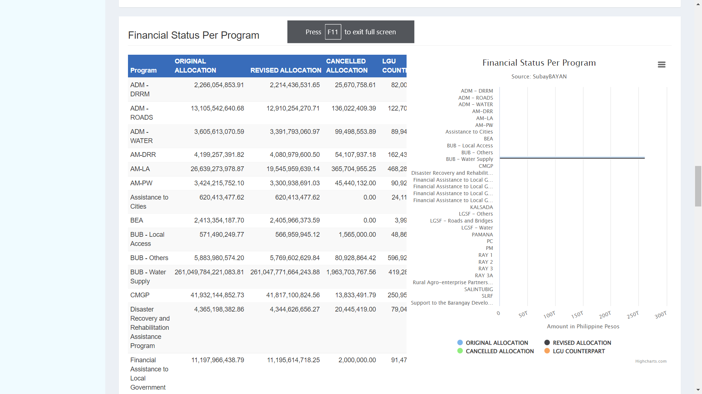The height and width of the screenshot is (394, 702).
Task: Click the page scrollbar up arrow
Action: click(x=698, y=4)
